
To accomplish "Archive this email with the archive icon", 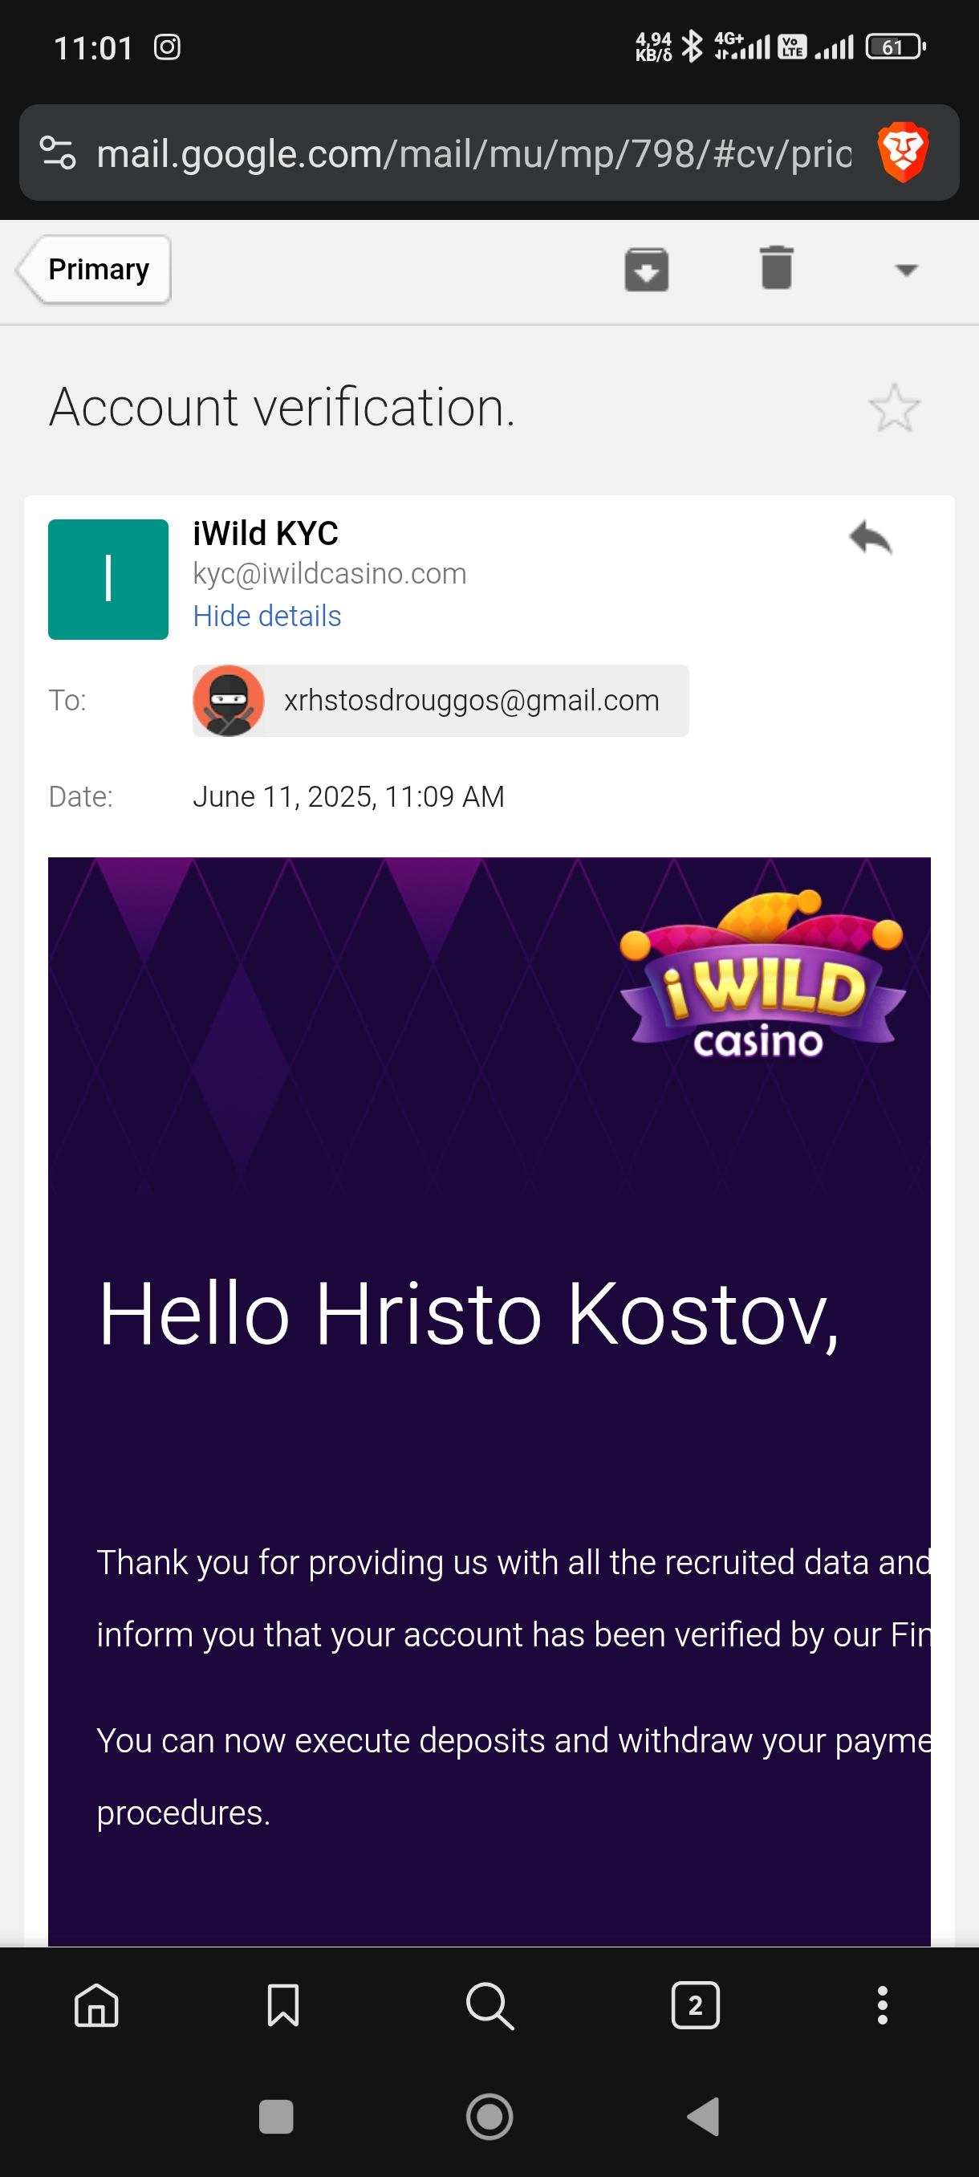I will [646, 270].
